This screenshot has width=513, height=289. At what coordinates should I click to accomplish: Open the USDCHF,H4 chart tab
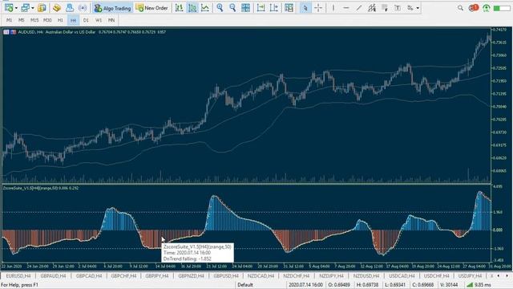[437, 276]
